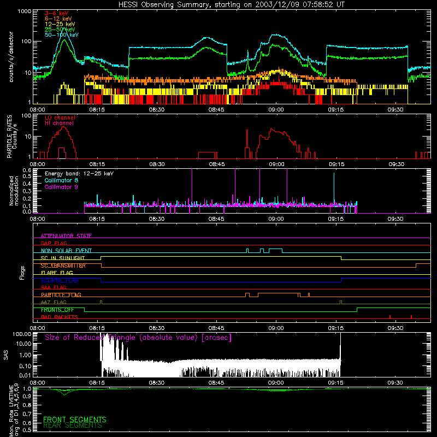Click the NON_SOLAR_EVENT flag label
This screenshot has width=437, height=437.
66,251
